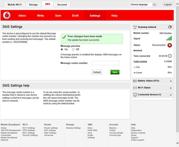Screen dimensions: 179x147
Task: Click the Vodafone logo icon
Action: pyautogui.click(x=7, y=15)
